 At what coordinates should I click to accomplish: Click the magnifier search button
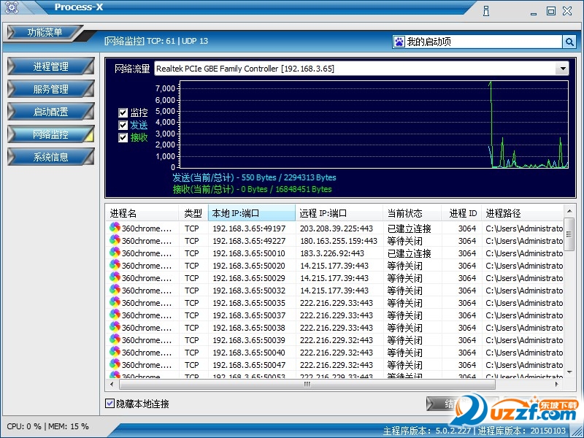[x=569, y=42]
